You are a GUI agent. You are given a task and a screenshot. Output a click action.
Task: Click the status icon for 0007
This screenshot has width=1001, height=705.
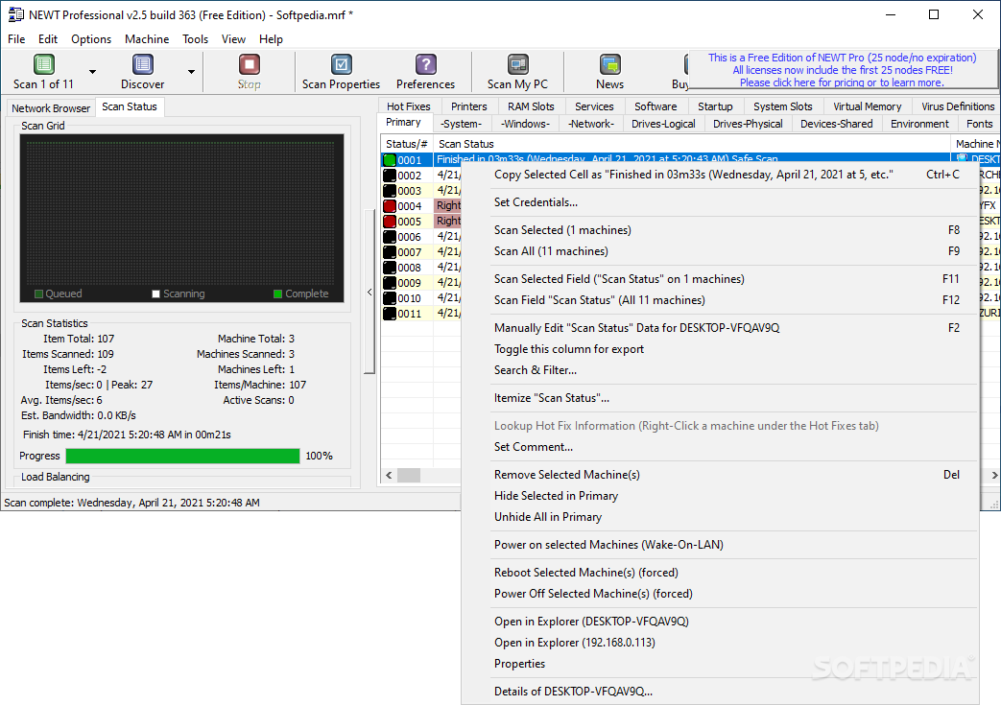(x=390, y=252)
